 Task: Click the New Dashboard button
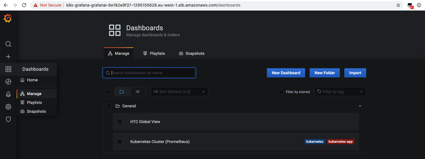tap(286, 73)
